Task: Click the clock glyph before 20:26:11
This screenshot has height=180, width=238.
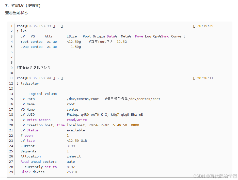Action: (x=194, y=78)
